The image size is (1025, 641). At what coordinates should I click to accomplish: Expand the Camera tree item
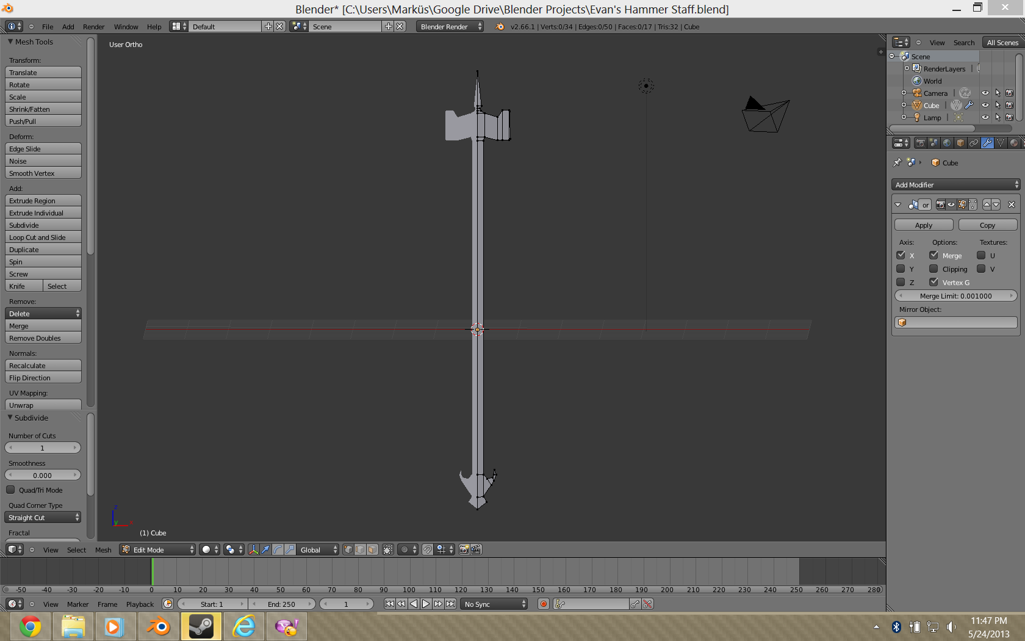click(904, 93)
